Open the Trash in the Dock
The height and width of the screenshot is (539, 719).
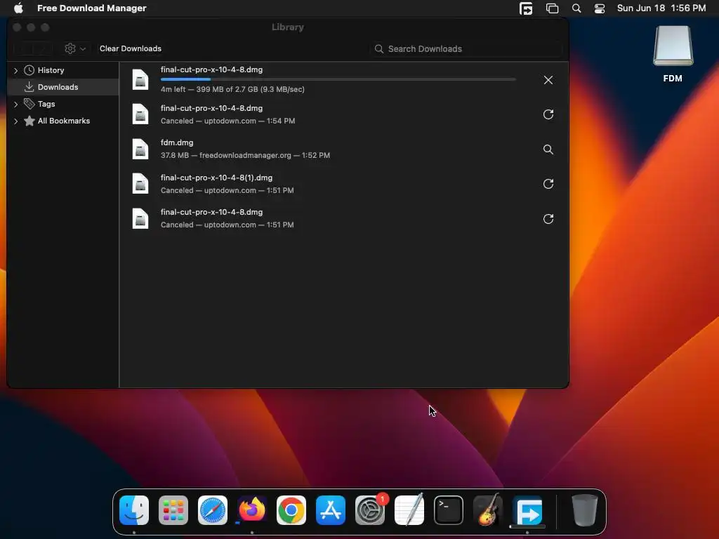[585, 510]
